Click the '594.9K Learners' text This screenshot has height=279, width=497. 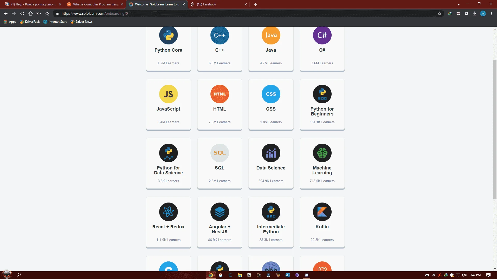tap(271, 181)
